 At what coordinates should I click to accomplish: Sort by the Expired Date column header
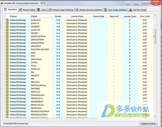click(98, 16)
